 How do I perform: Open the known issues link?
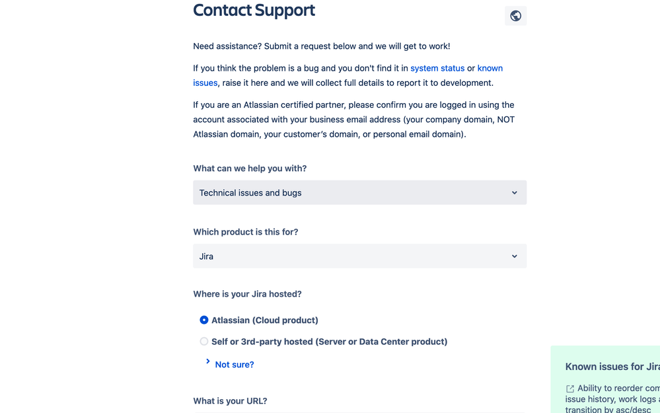(x=490, y=68)
